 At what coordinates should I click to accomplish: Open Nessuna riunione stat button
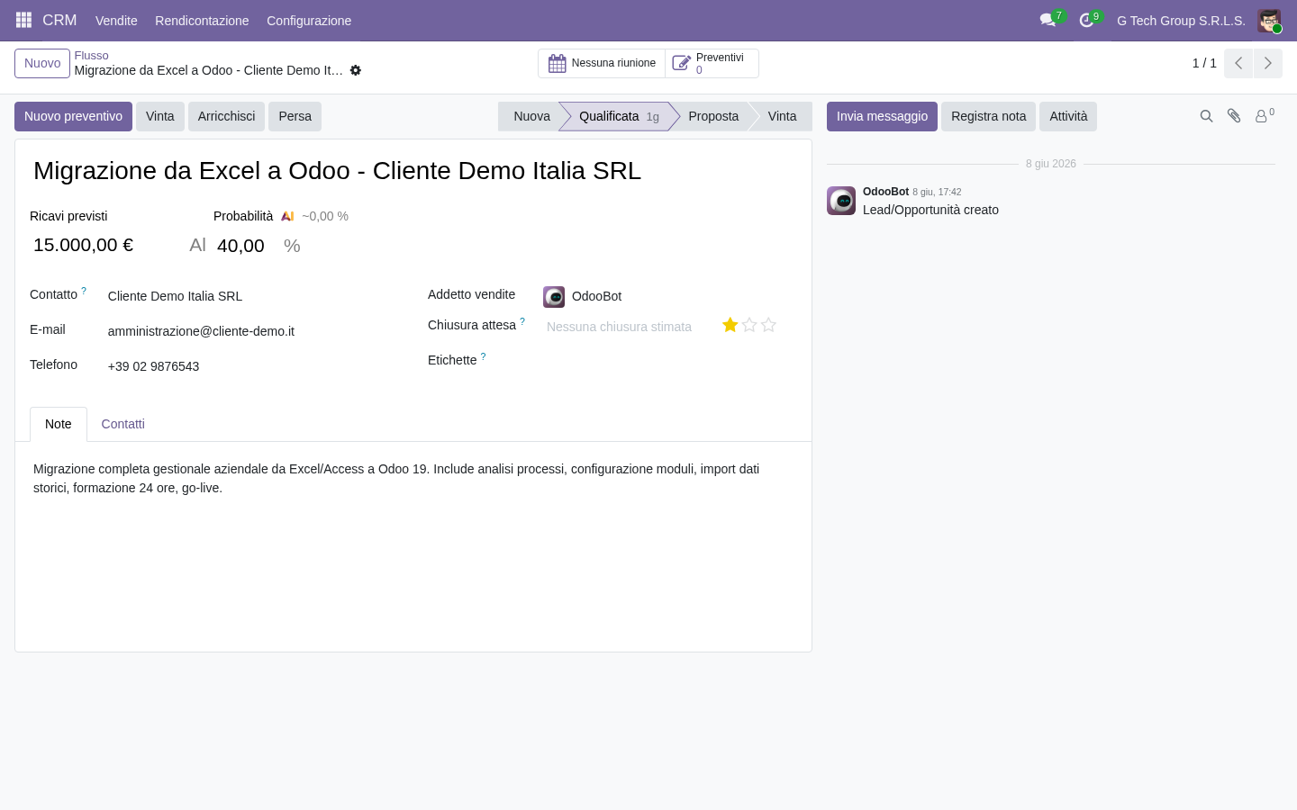pos(602,63)
